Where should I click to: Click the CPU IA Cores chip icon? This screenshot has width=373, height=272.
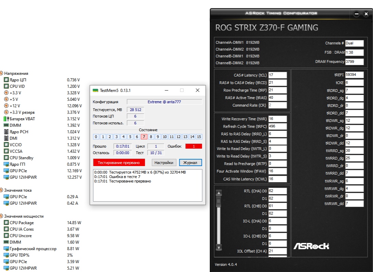(6, 229)
